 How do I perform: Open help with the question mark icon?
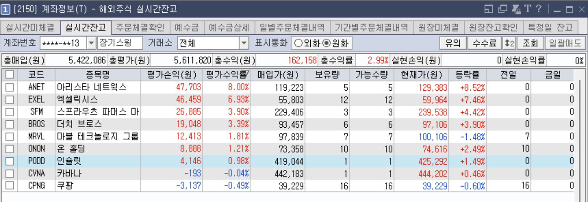coord(539,9)
